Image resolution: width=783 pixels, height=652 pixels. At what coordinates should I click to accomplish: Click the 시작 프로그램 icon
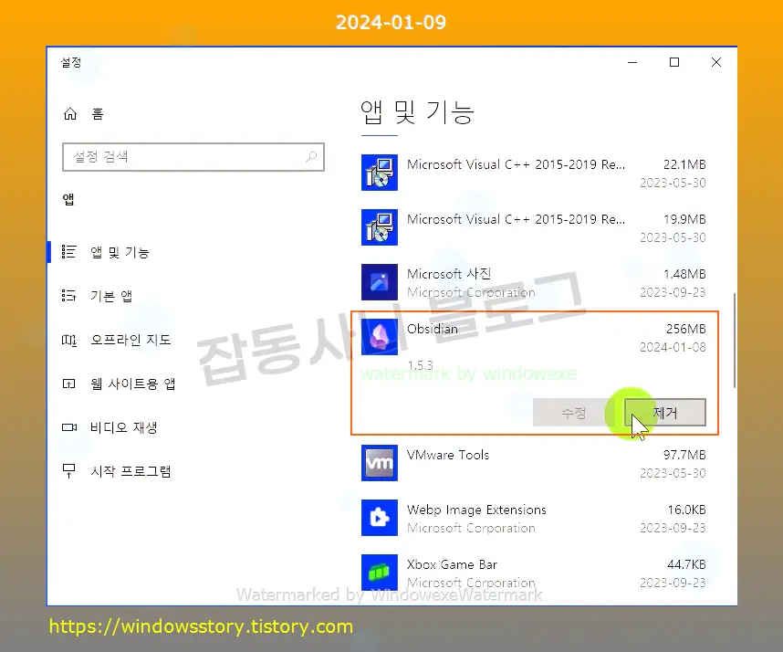click(x=69, y=471)
